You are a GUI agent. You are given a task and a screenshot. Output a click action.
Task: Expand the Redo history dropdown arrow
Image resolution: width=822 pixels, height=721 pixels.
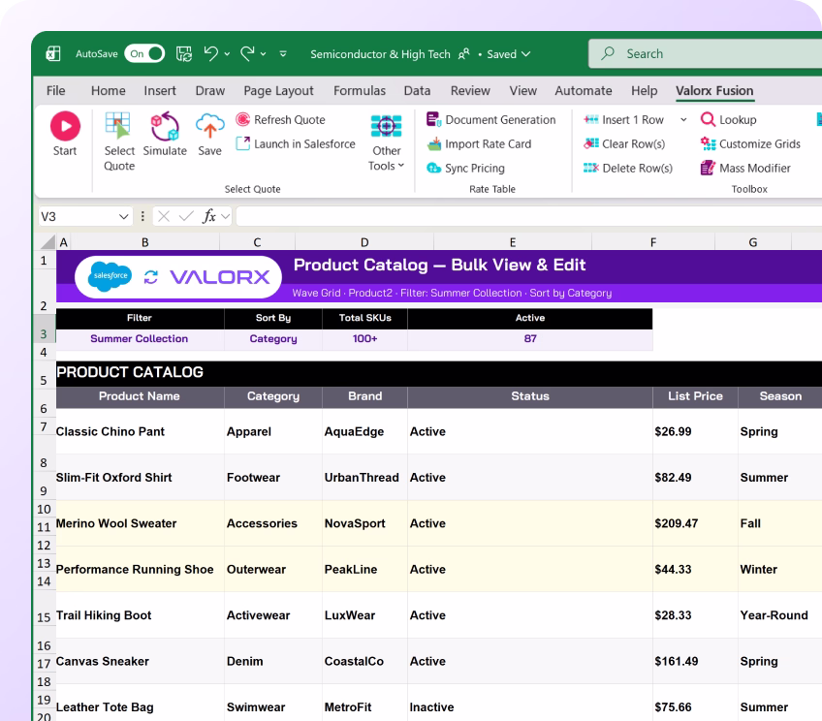263,54
